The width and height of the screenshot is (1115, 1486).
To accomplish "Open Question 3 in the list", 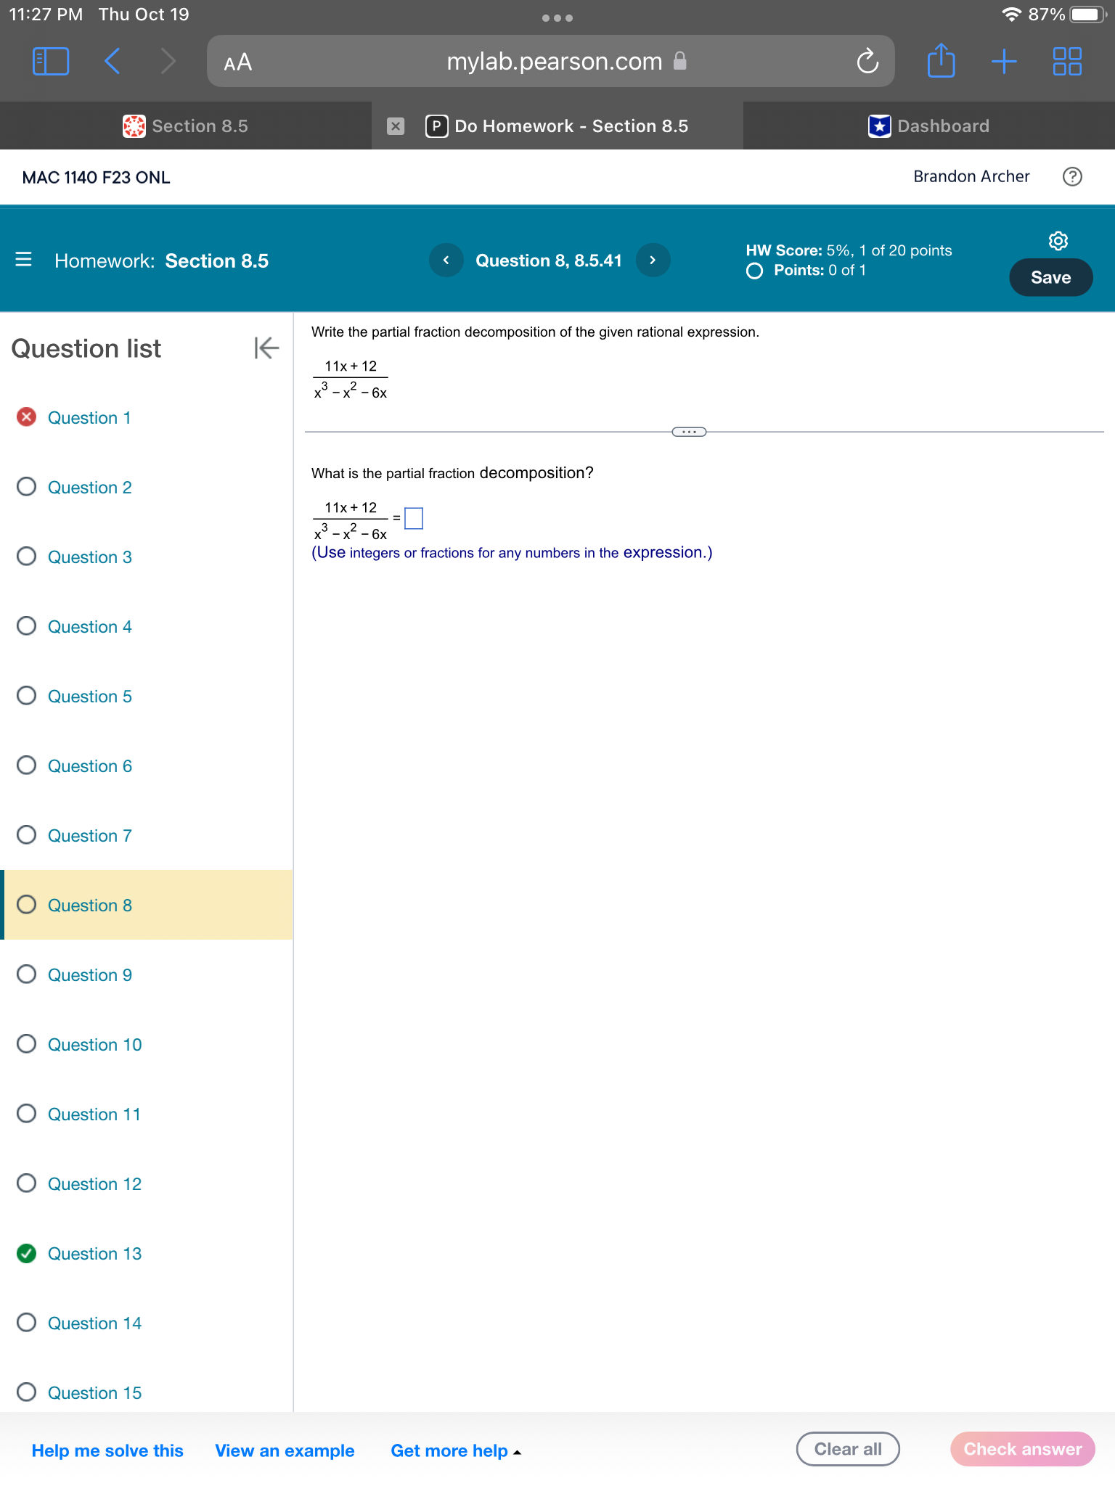I will pyautogui.click(x=89, y=557).
